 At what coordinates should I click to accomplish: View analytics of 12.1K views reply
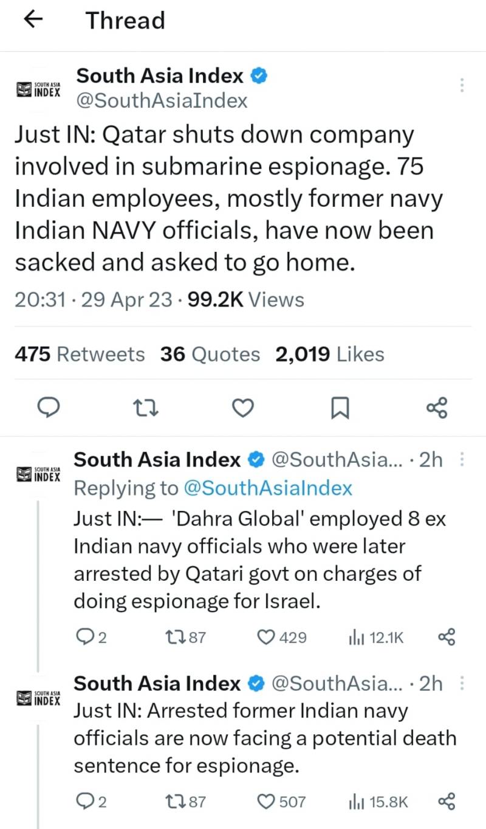click(x=376, y=637)
